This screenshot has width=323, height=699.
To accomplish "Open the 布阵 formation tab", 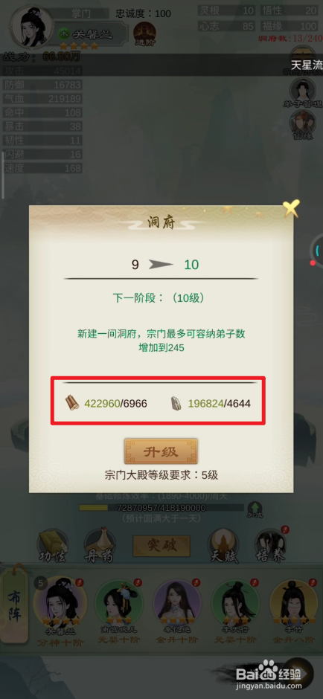I will click(15, 609).
